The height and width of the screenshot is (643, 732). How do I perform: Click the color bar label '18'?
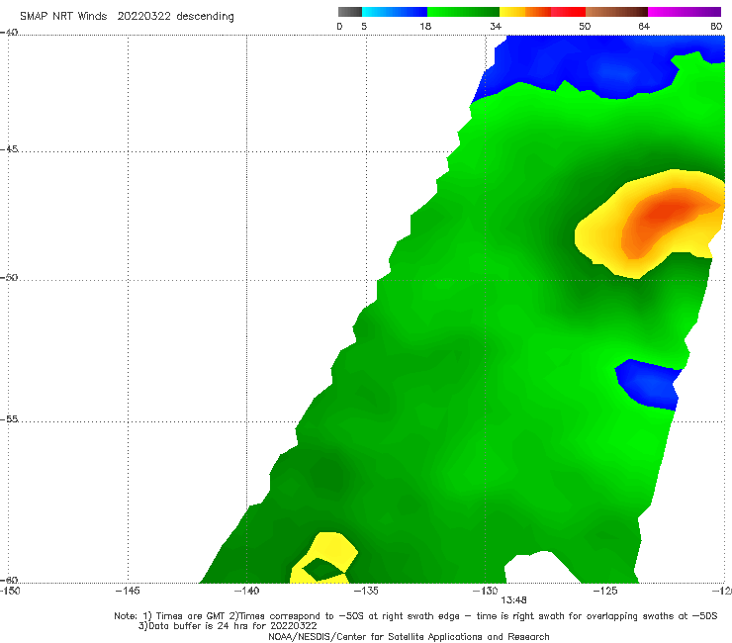(425, 26)
